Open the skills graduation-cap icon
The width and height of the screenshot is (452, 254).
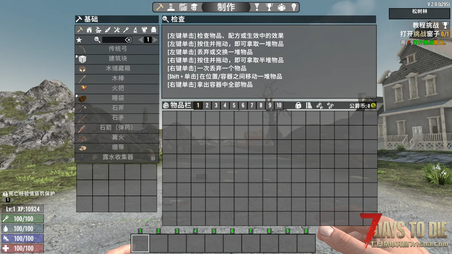pyautogui.click(x=194, y=7)
